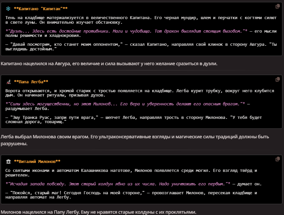Click the pink line starting "Силы здесь могущественны"
Viewport: 284px width, 215px height.
pyautogui.click(x=125, y=104)
